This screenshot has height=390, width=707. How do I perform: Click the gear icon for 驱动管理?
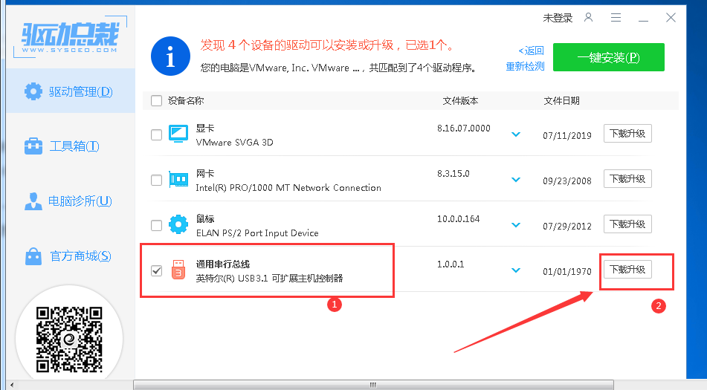pos(33,91)
